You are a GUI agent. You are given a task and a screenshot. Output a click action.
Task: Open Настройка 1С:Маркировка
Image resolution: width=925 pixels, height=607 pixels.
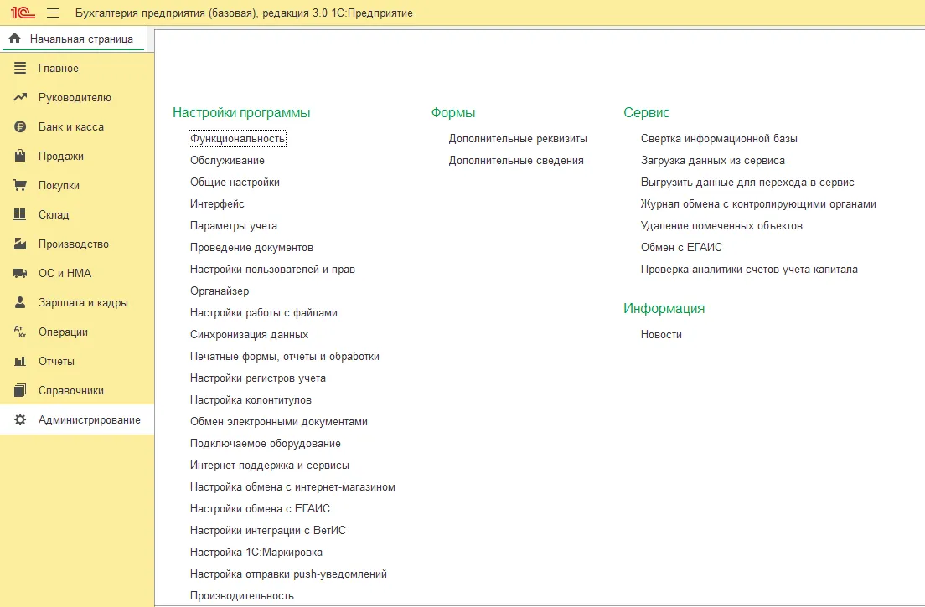(x=256, y=553)
